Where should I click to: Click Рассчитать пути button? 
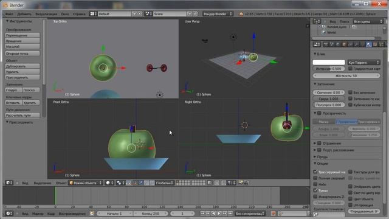(x=22, y=115)
